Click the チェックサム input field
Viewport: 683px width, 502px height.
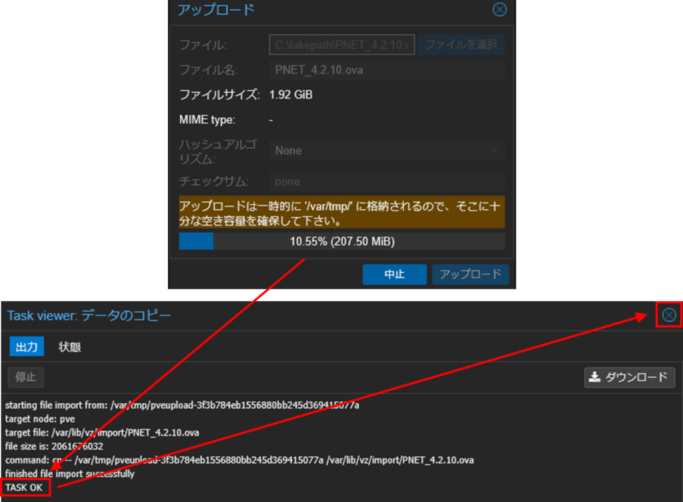click(387, 181)
